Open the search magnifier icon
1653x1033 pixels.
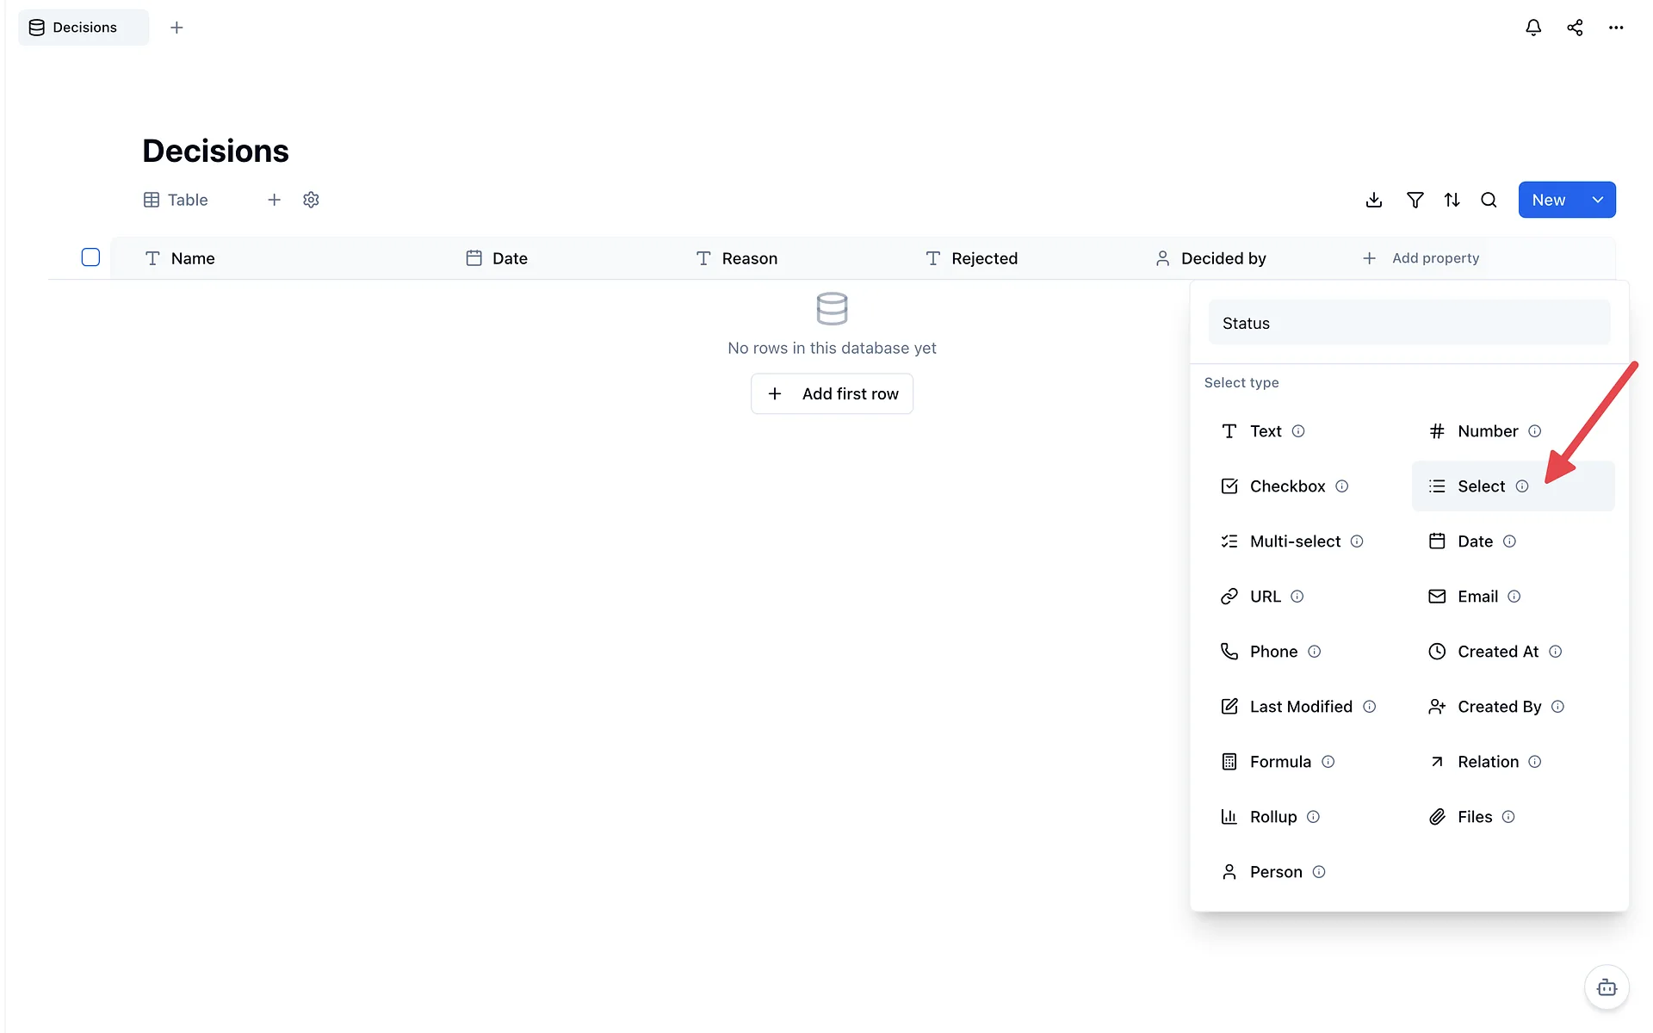[x=1489, y=200]
